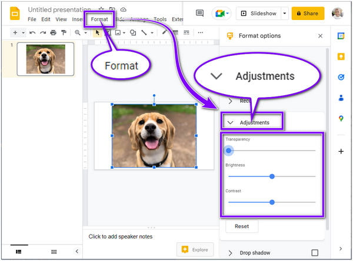Screen dimensions: 353x261
Task: Open the border dash options
Action: coord(187,33)
